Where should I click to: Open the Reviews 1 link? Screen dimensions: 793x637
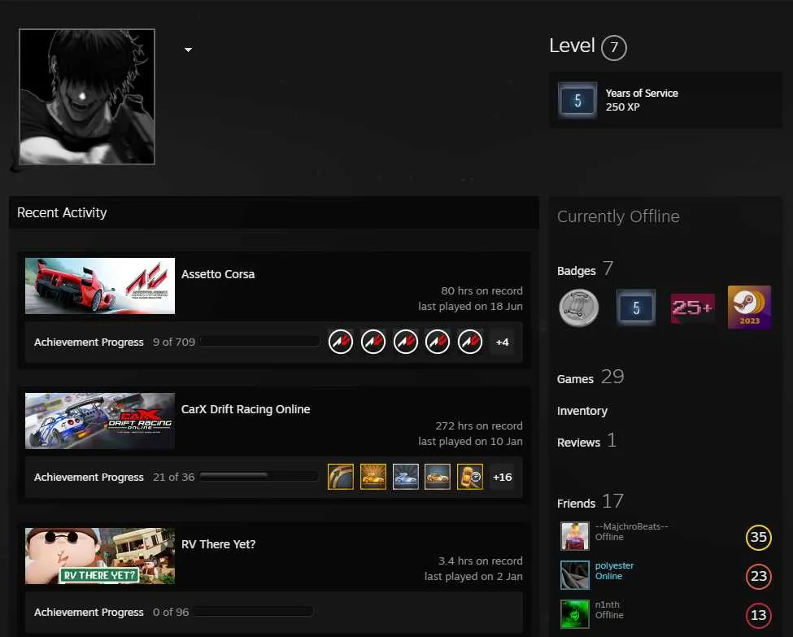[x=586, y=441]
